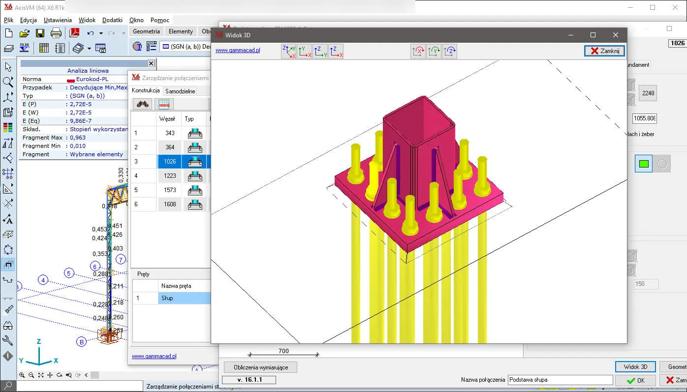Open the Ustawienia menu
The image size is (687, 392).
coord(58,20)
